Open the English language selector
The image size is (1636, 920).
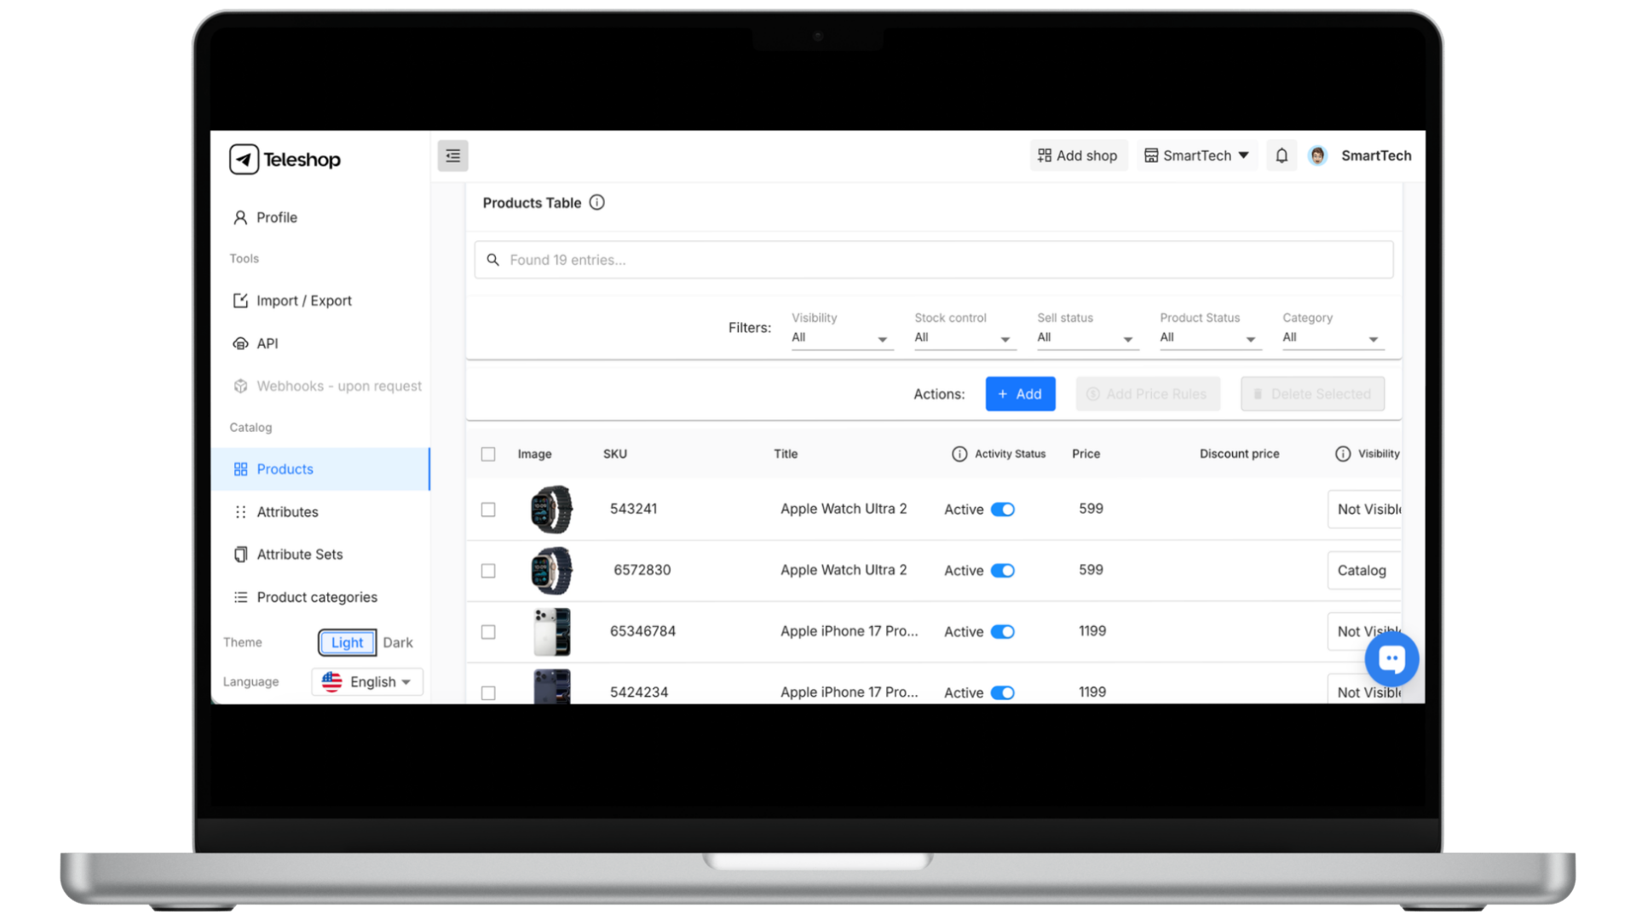click(366, 681)
